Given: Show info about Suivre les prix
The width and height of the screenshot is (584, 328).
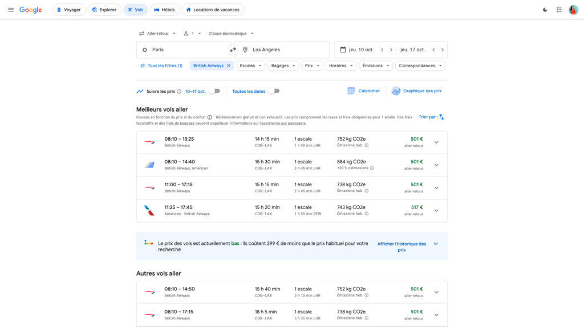Looking at the screenshot, I should coord(179,92).
